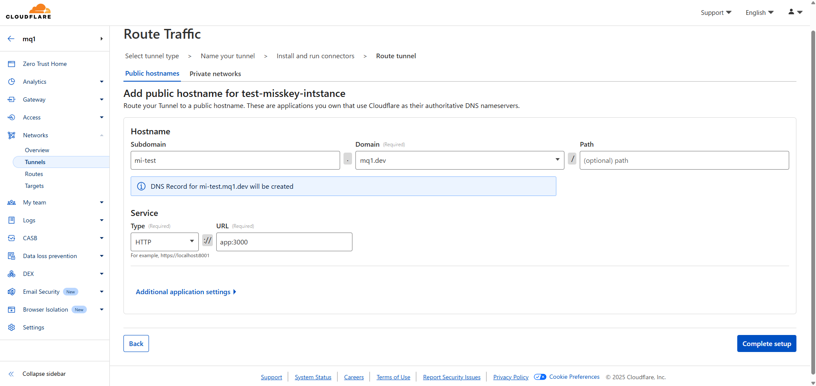Go to Zero Trust Home
The width and height of the screenshot is (816, 386).
pyautogui.click(x=45, y=64)
